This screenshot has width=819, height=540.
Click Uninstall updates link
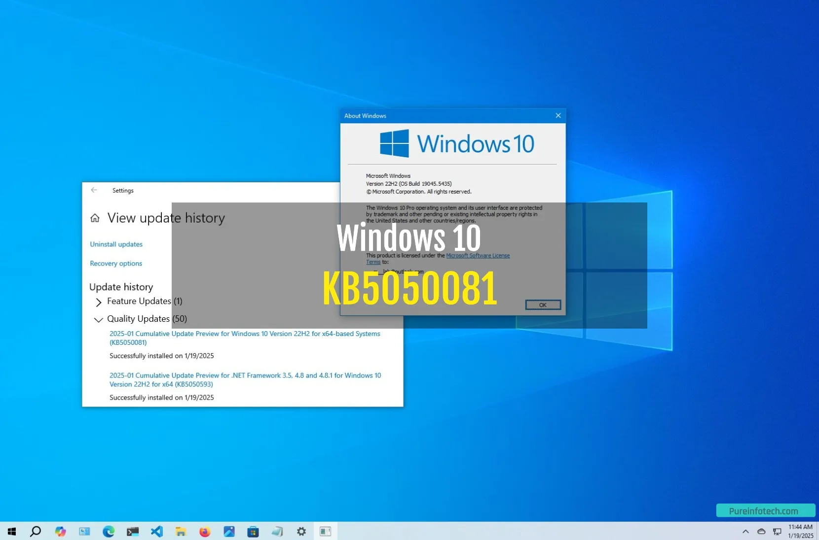116,244
